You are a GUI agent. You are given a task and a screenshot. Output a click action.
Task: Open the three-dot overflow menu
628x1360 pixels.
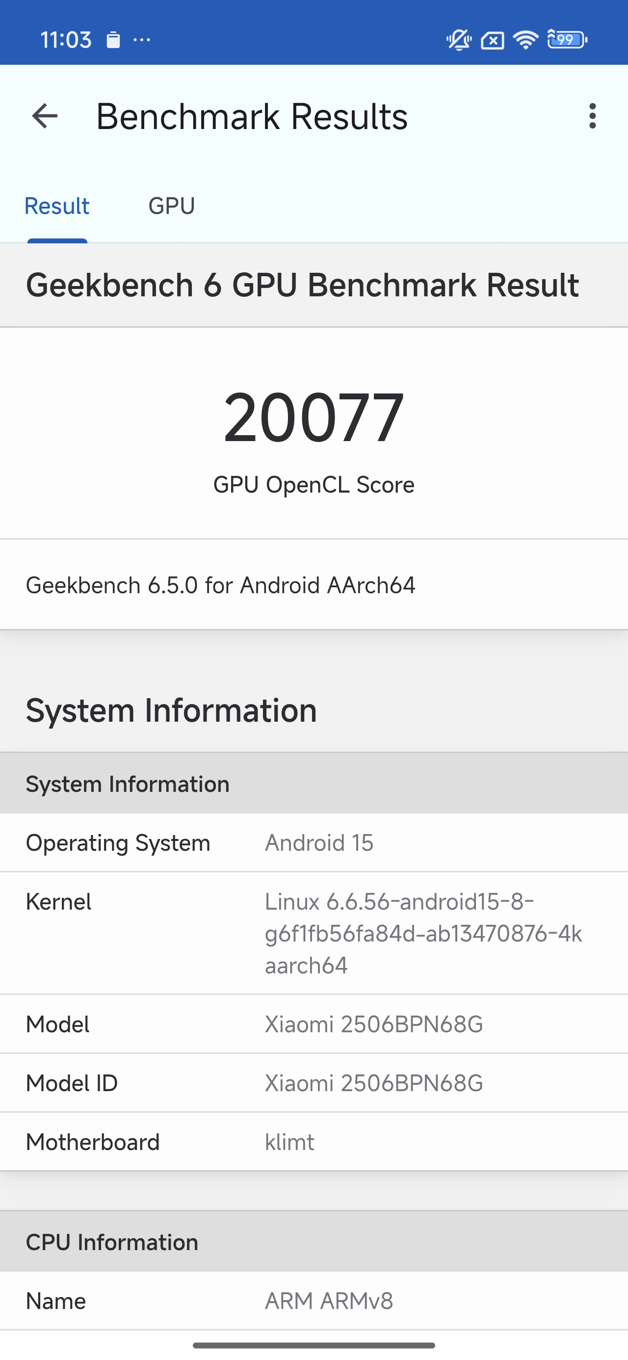(x=592, y=116)
